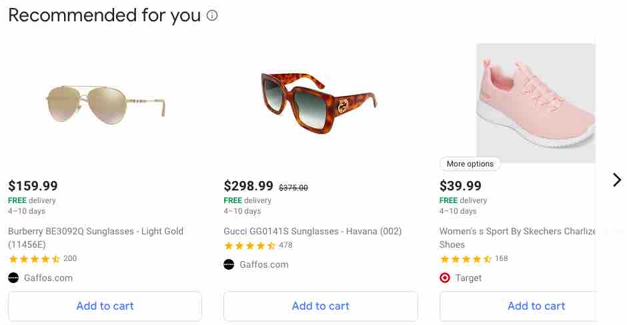Add Skechers shoes to cart

(x=518, y=306)
